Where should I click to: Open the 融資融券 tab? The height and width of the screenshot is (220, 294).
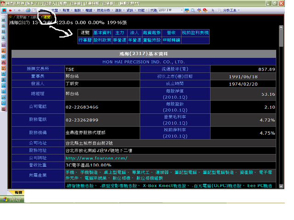(x=152, y=33)
